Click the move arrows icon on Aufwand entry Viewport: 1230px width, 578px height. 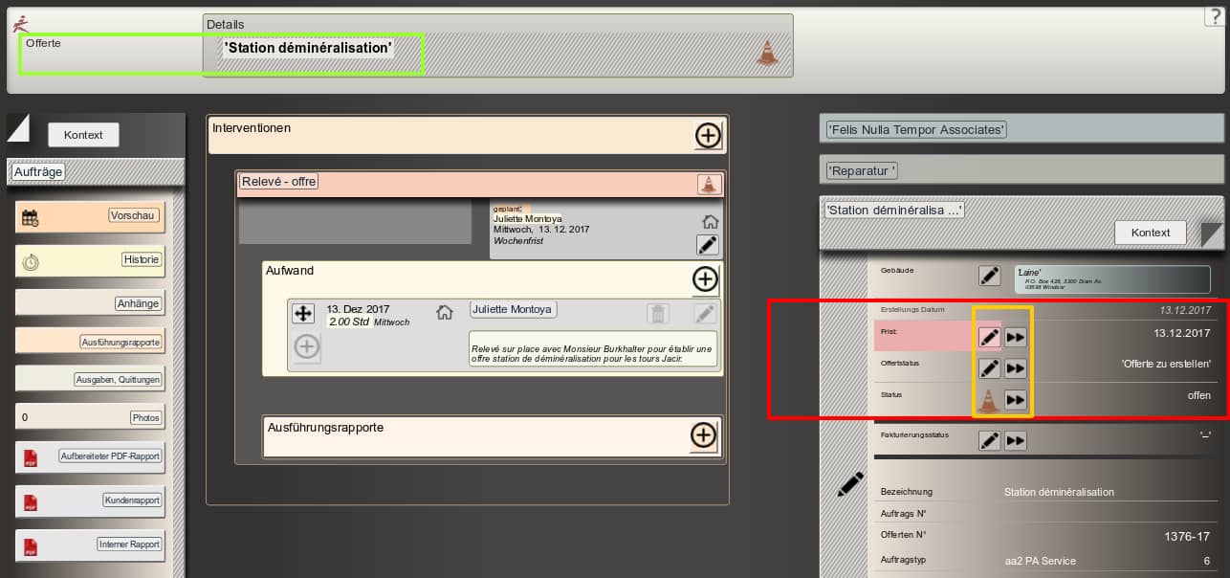point(303,313)
